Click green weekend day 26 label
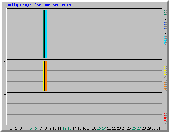This screenshot has height=132, width=169. [x=134, y=128]
